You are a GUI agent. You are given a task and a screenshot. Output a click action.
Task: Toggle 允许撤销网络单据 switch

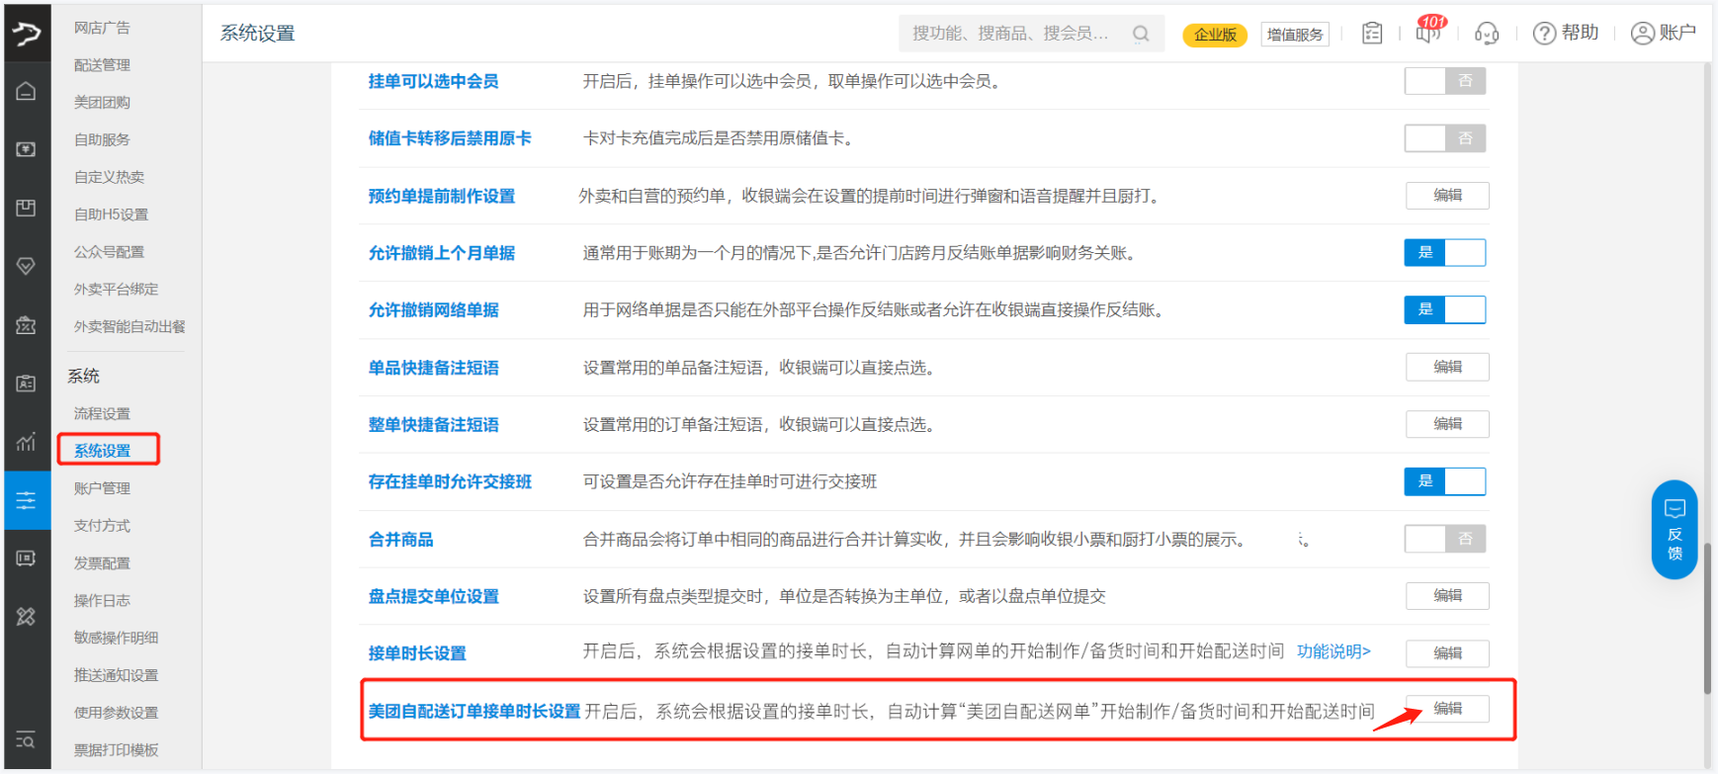[x=1445, y=310]
